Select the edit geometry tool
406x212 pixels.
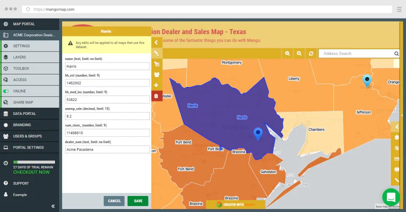tap(156, 64)
